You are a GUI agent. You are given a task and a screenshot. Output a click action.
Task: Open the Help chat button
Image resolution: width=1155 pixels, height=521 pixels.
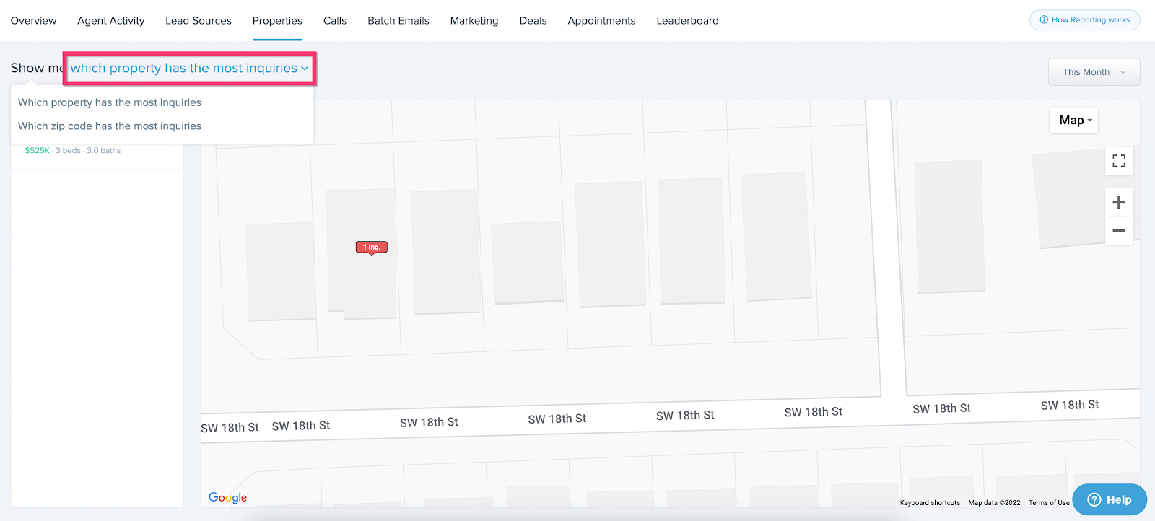coord(1110,499)
